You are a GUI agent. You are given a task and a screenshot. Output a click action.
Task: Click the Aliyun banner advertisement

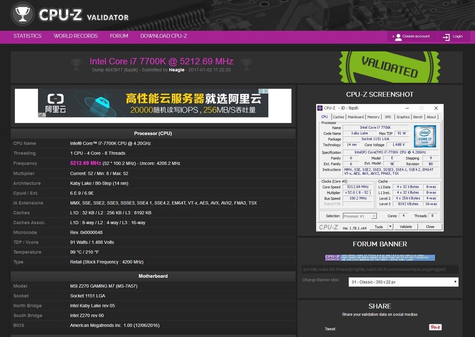click(x=153, y=103)
